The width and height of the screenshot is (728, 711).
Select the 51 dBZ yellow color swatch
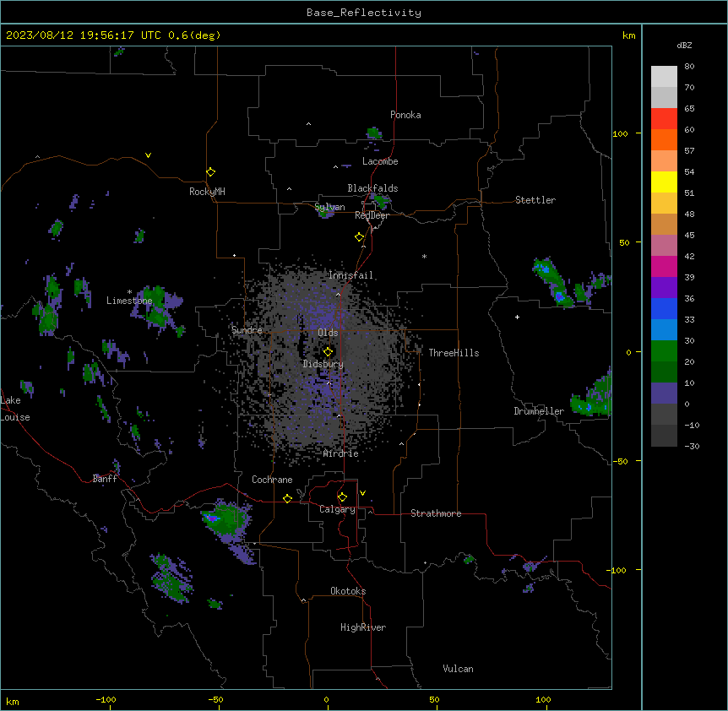(664, 182)
